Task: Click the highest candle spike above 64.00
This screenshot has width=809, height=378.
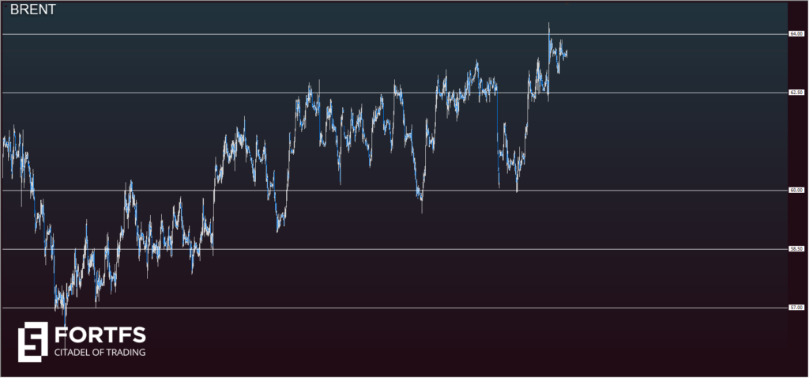Action: tap(548, 25)
